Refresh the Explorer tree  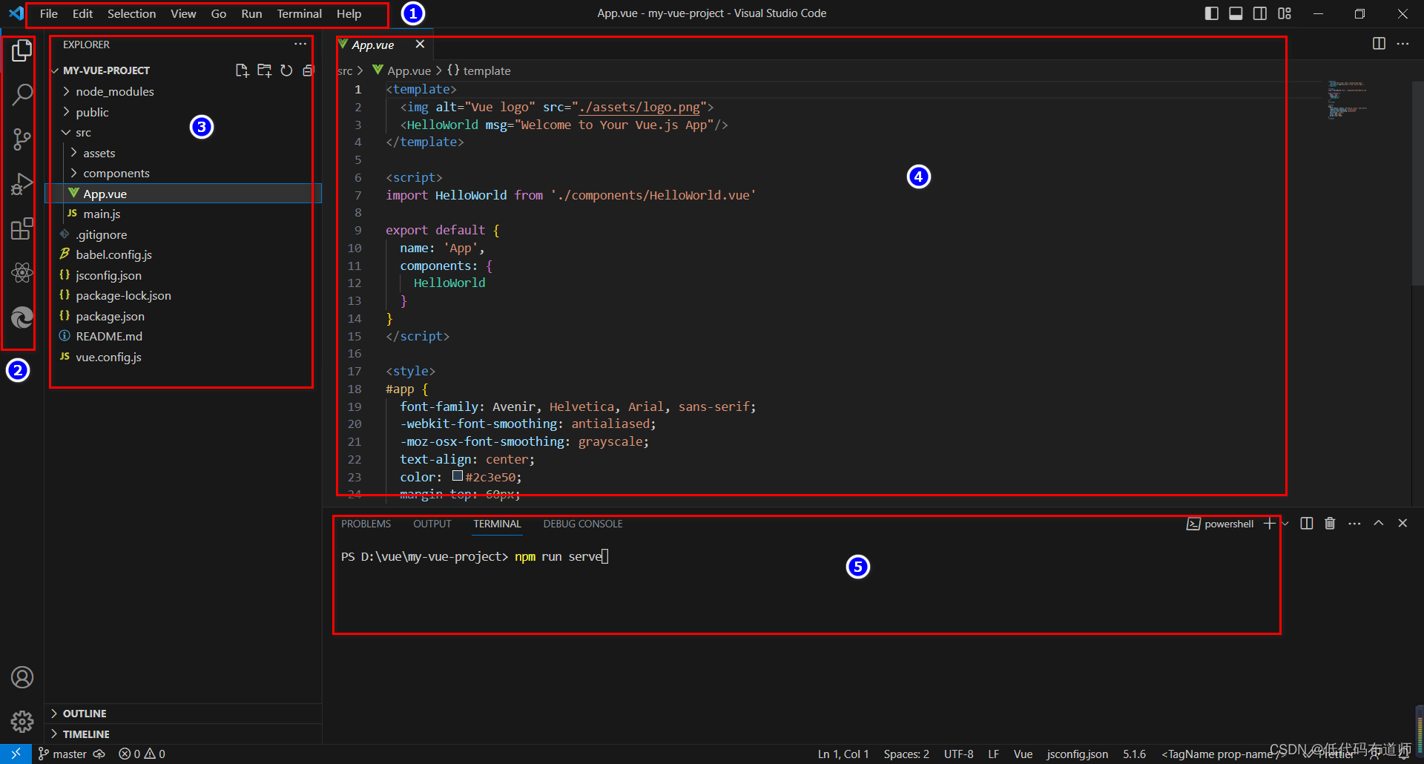tap(286, 70)
